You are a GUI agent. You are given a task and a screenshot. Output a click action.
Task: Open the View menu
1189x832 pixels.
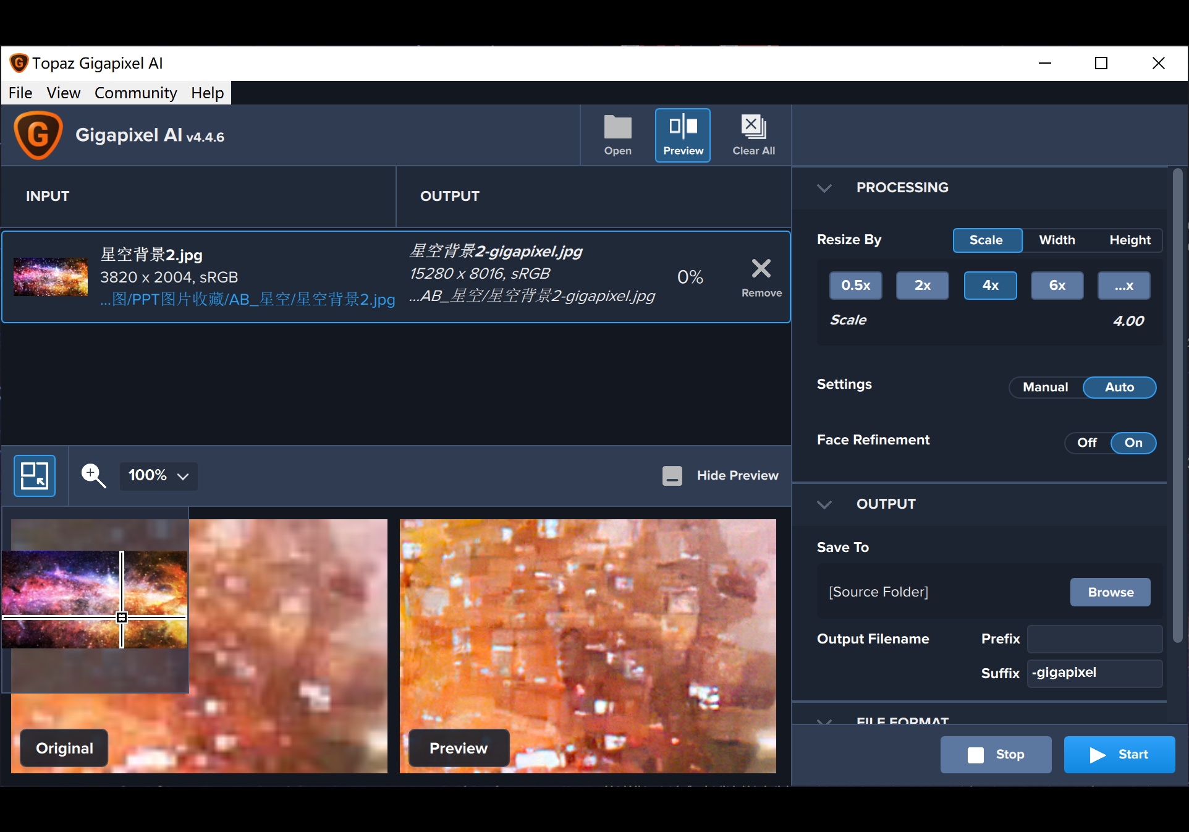point(64,93)
